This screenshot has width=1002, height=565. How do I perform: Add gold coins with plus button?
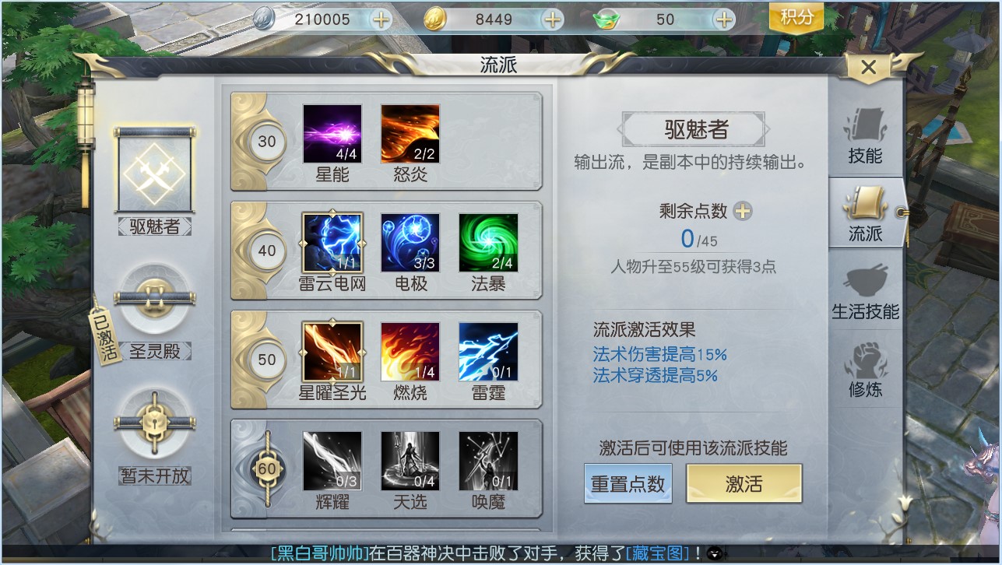tap(553, 19)
